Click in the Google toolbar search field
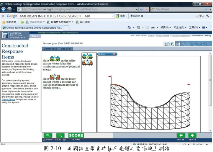The image size is (213, 152). click(65, 16)
